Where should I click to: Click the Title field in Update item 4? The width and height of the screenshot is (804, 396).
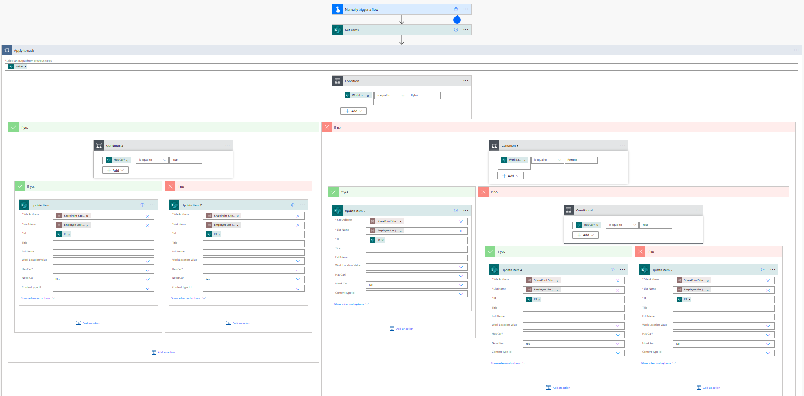tap(573, 308)
